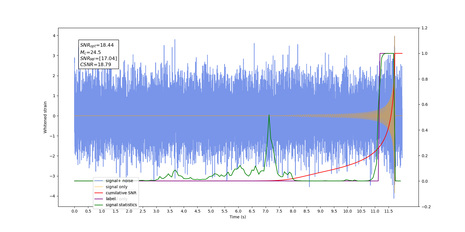Click the blue 'signal+ noise' legend line
465x232 pixels.
click(x=99, y=181)
